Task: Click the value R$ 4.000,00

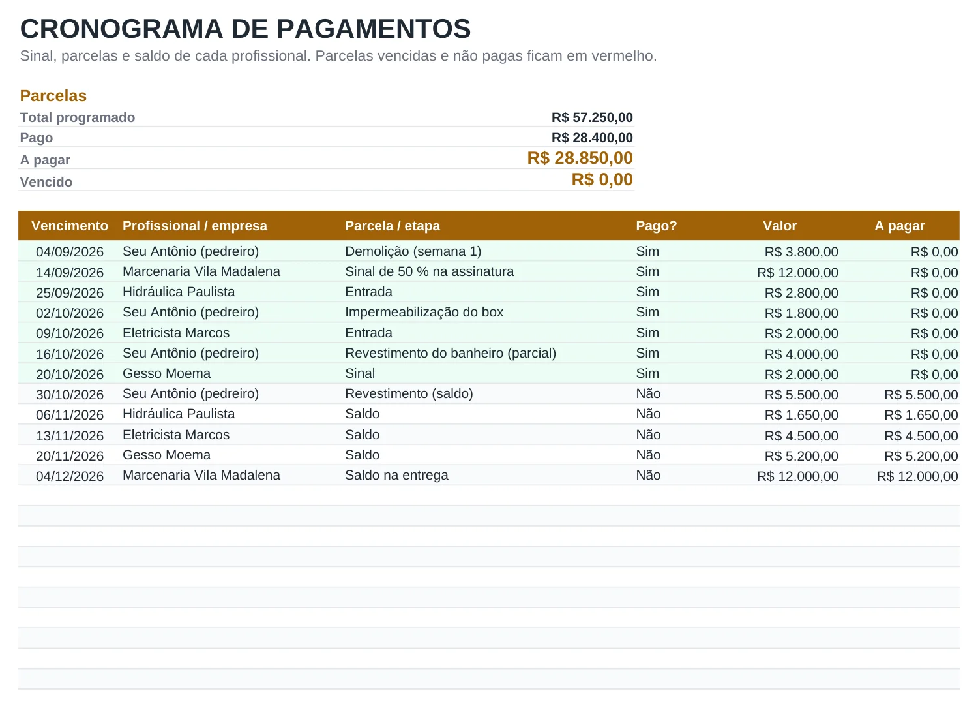Action: (801, 354)
